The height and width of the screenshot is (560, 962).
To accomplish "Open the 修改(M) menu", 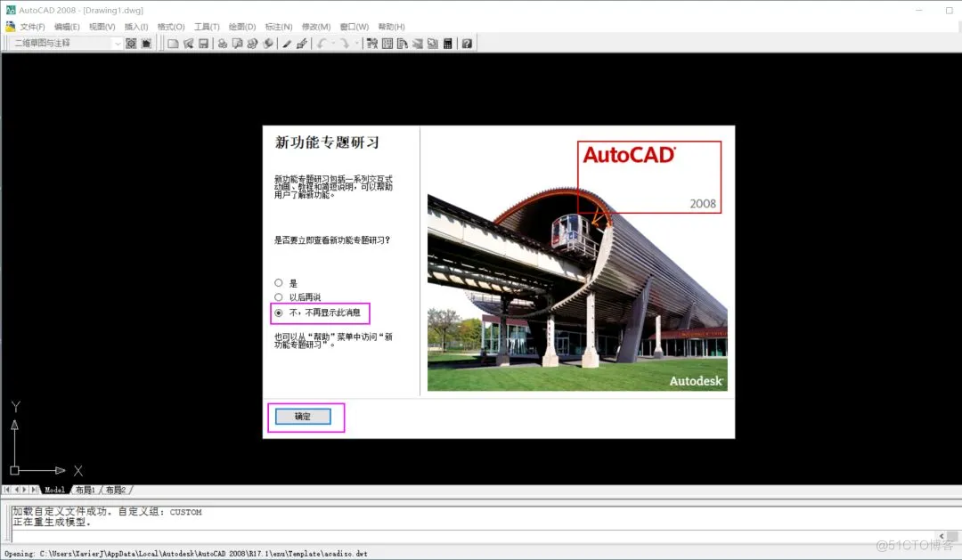I will tap(316, 27).
